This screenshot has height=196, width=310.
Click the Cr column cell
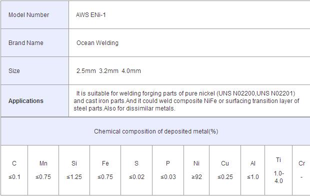(301, 170)
